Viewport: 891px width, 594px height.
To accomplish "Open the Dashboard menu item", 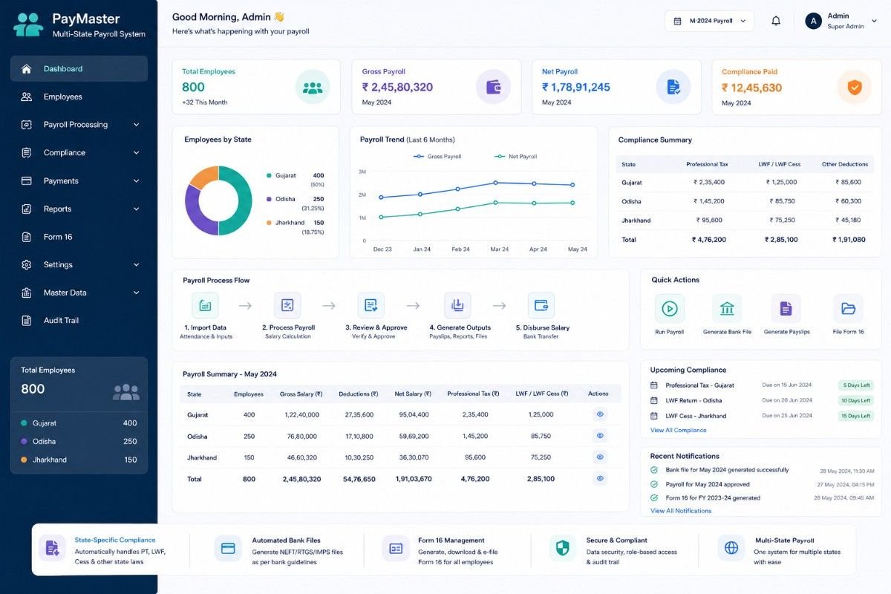I will click(x=79, y=69).
